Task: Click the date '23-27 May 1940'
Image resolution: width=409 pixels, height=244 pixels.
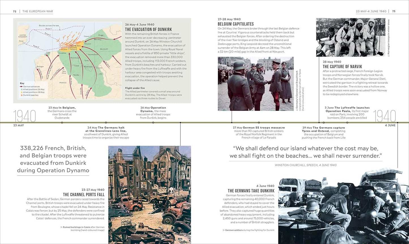Action: coord(93,190)
